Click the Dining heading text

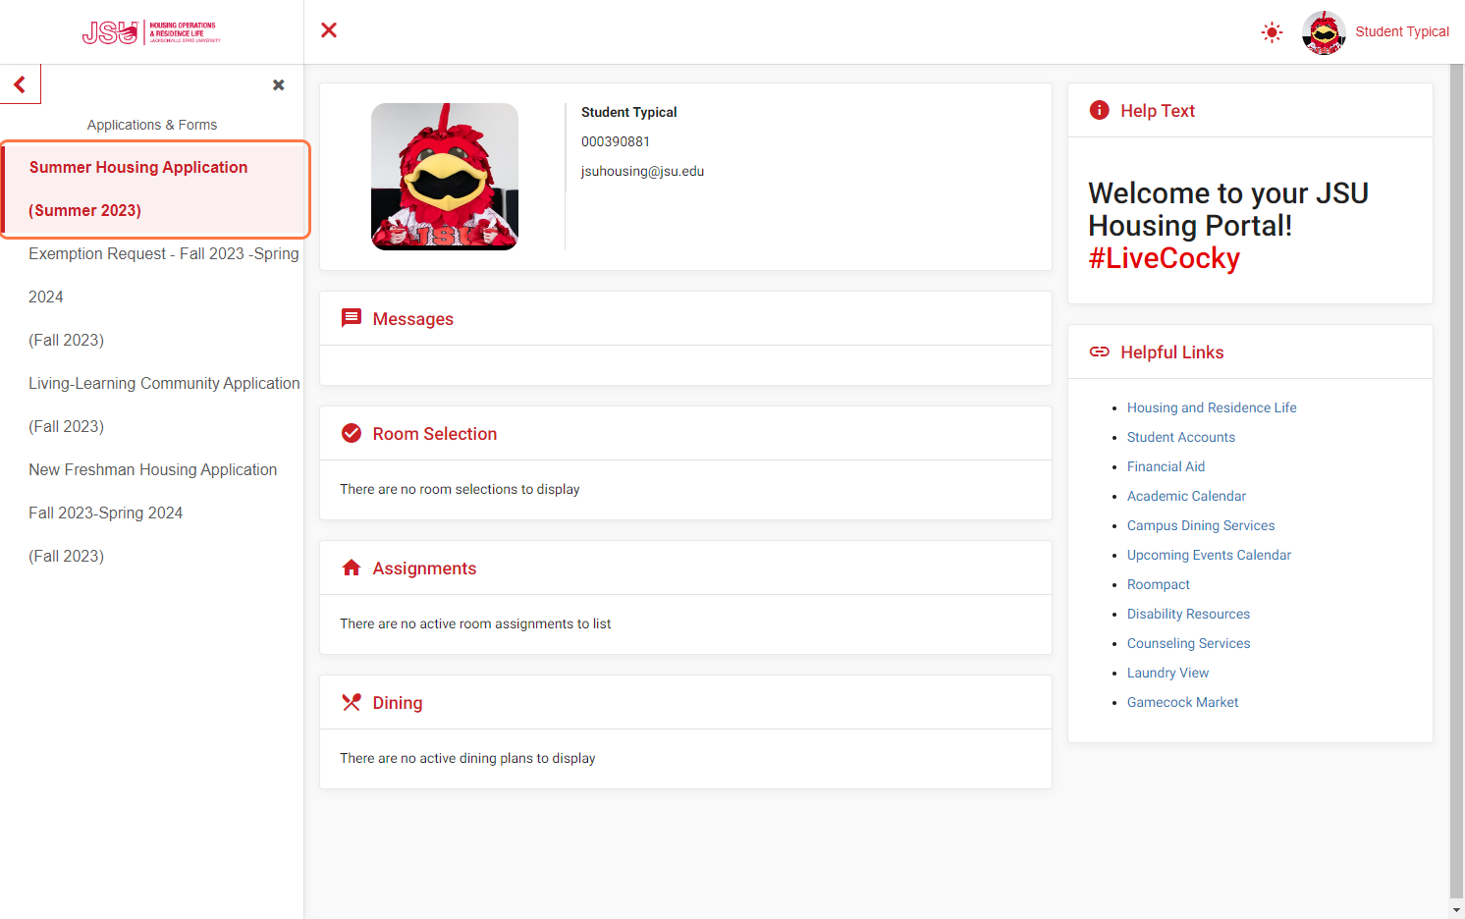398,703
